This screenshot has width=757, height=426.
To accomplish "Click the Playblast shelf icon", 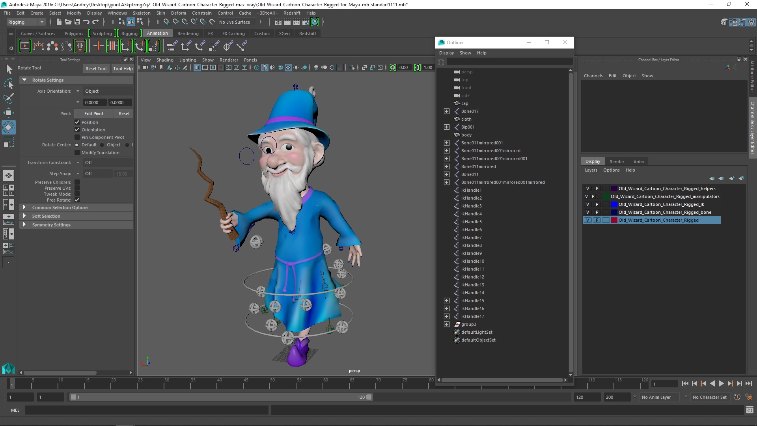I will point(24,47).
